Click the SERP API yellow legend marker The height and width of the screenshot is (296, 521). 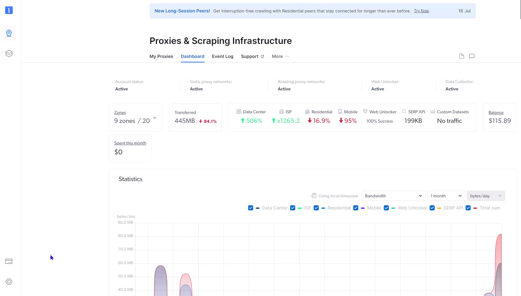click(439, 208)
